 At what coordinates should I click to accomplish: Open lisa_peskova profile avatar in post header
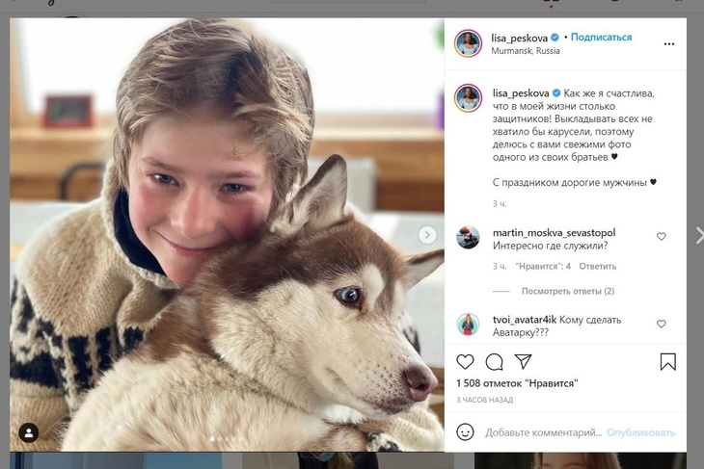pos(469,43)
